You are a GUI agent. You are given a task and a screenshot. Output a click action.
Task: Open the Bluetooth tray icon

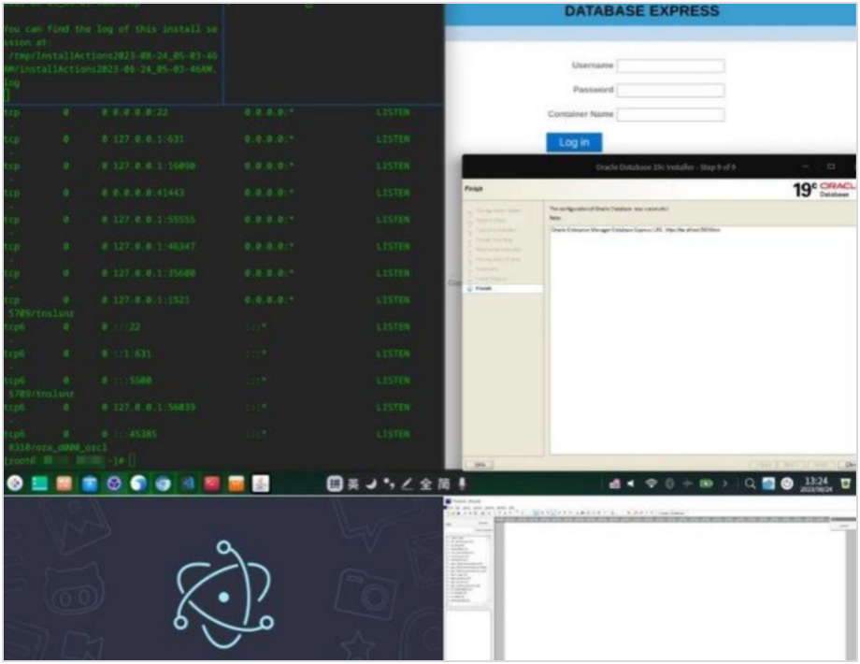coord(669,484)
